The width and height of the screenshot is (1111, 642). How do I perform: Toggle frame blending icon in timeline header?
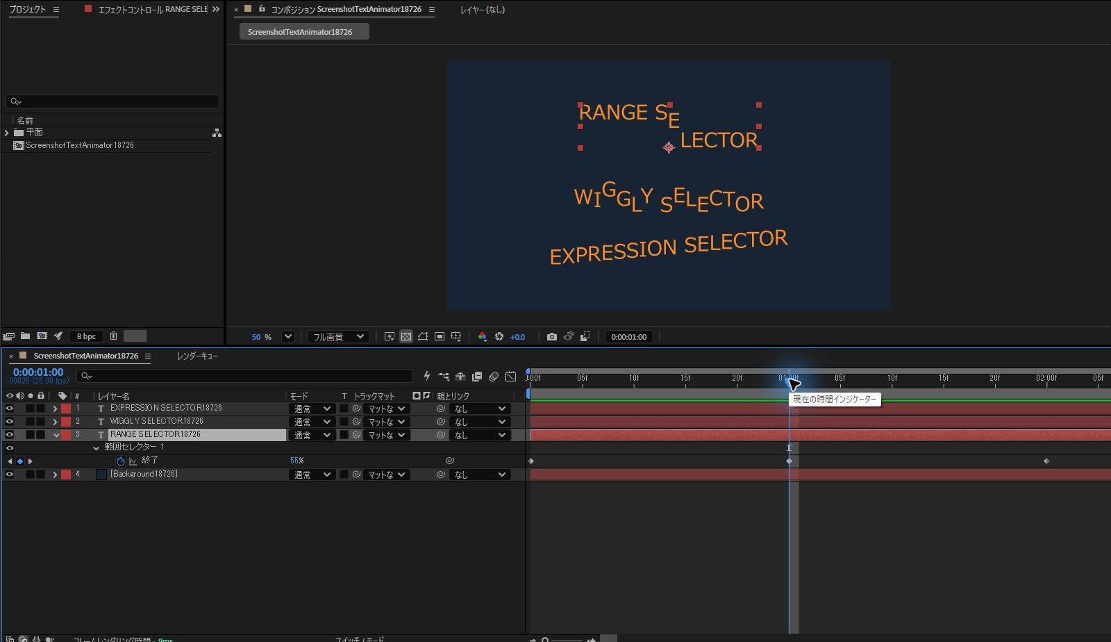point(477,376)
